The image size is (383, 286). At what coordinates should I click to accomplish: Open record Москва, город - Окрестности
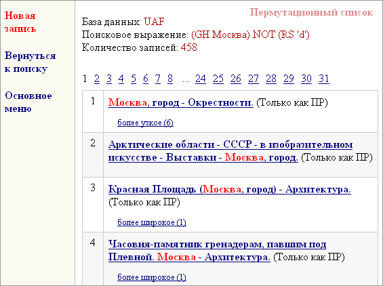(x=181, y=102)
